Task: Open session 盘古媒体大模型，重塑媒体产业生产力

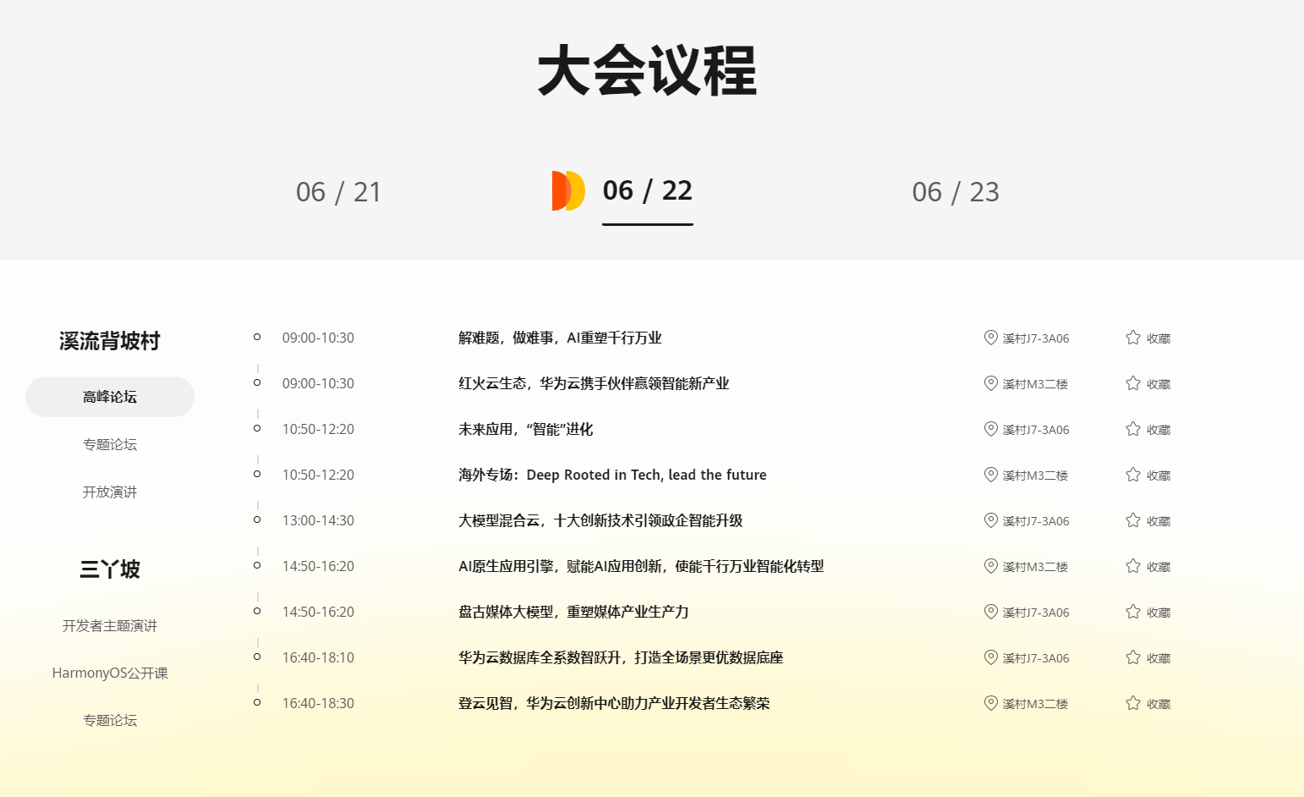Action: click(573, 612)
